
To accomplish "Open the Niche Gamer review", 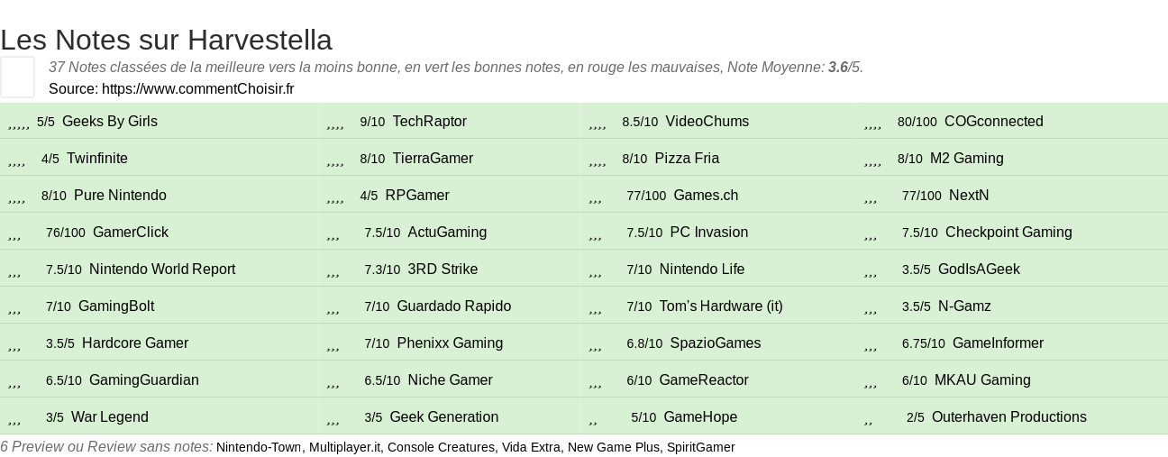I will tap(451, 380).
